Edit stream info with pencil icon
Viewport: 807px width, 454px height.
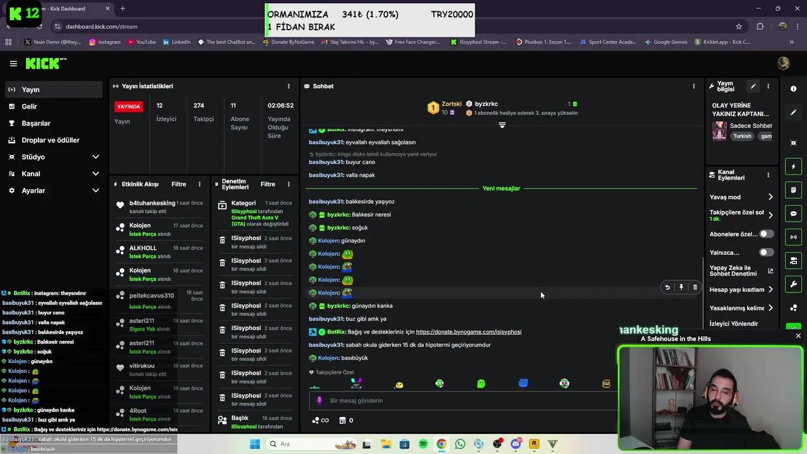tap(753, 86)
